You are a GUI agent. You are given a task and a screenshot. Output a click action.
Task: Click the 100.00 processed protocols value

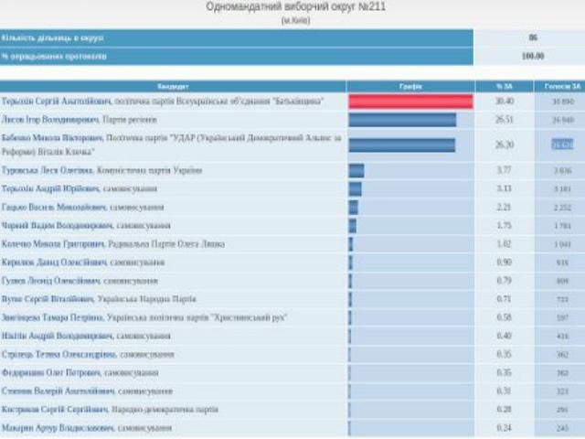(x=532, y=56)
